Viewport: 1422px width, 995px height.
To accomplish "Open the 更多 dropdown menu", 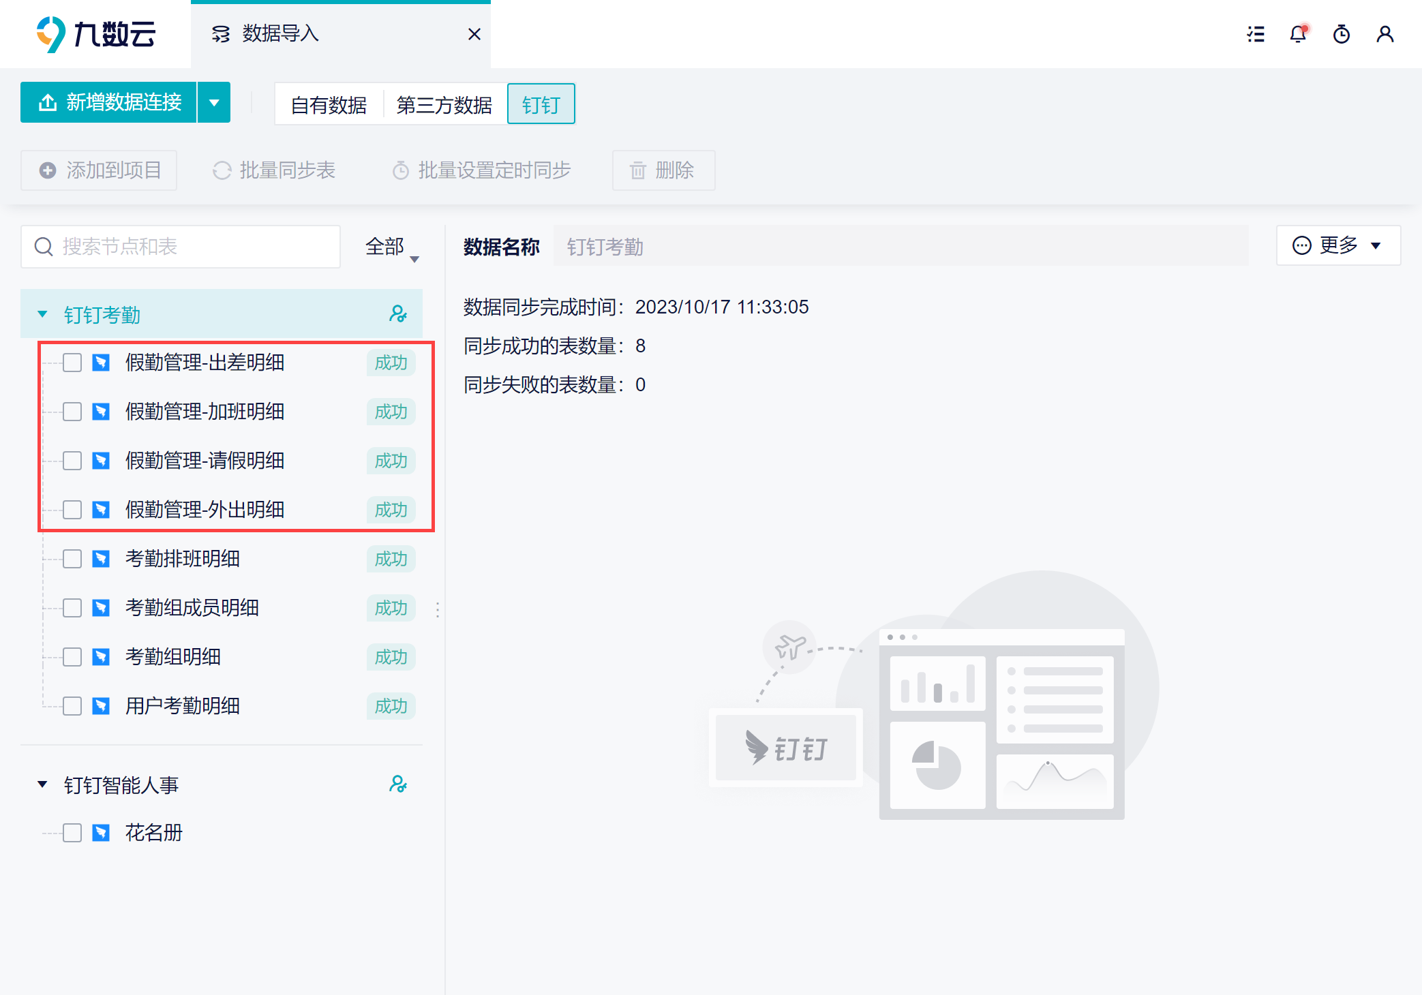I will pyautogui.click(x=1338, y=245).
